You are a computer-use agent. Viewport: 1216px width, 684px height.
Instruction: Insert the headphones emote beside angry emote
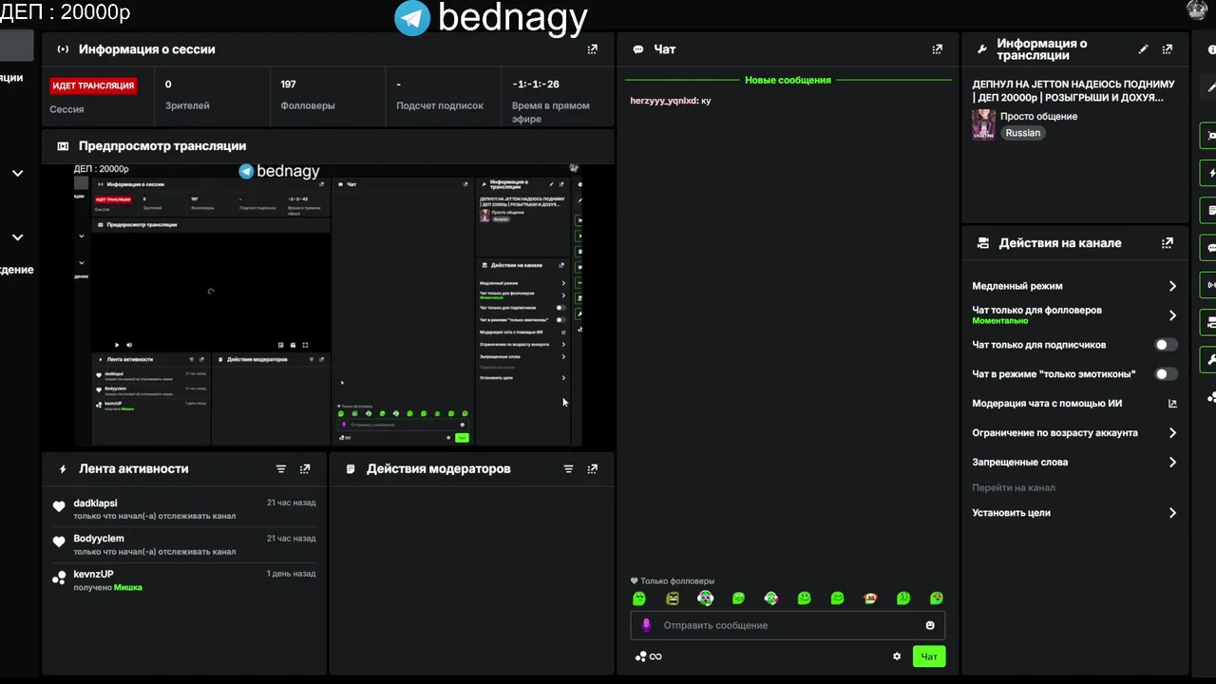705,598
